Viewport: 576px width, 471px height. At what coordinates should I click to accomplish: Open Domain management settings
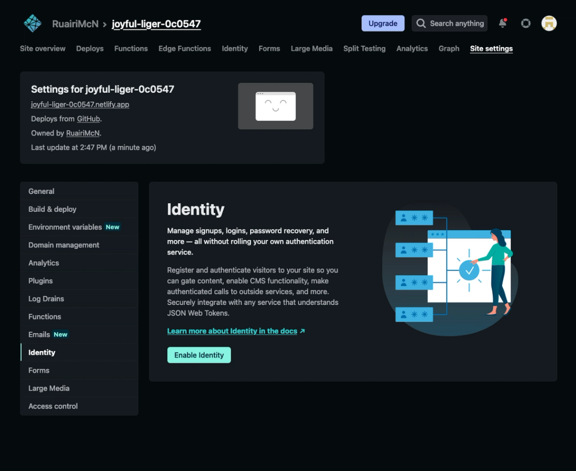pos(79,245)
